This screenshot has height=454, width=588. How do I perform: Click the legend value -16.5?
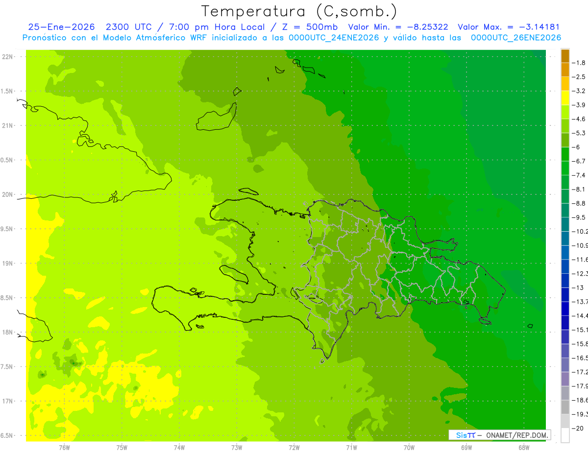(x=580, y=358)
